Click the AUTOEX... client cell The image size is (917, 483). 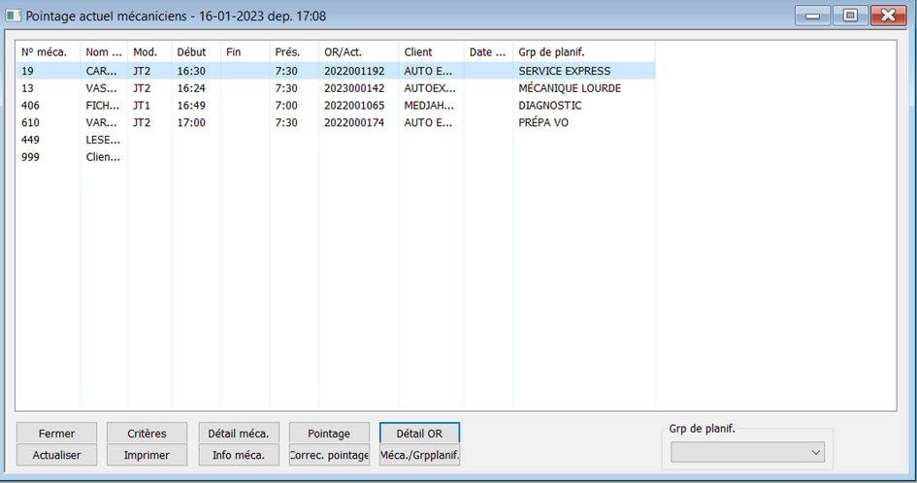[429, 88]
